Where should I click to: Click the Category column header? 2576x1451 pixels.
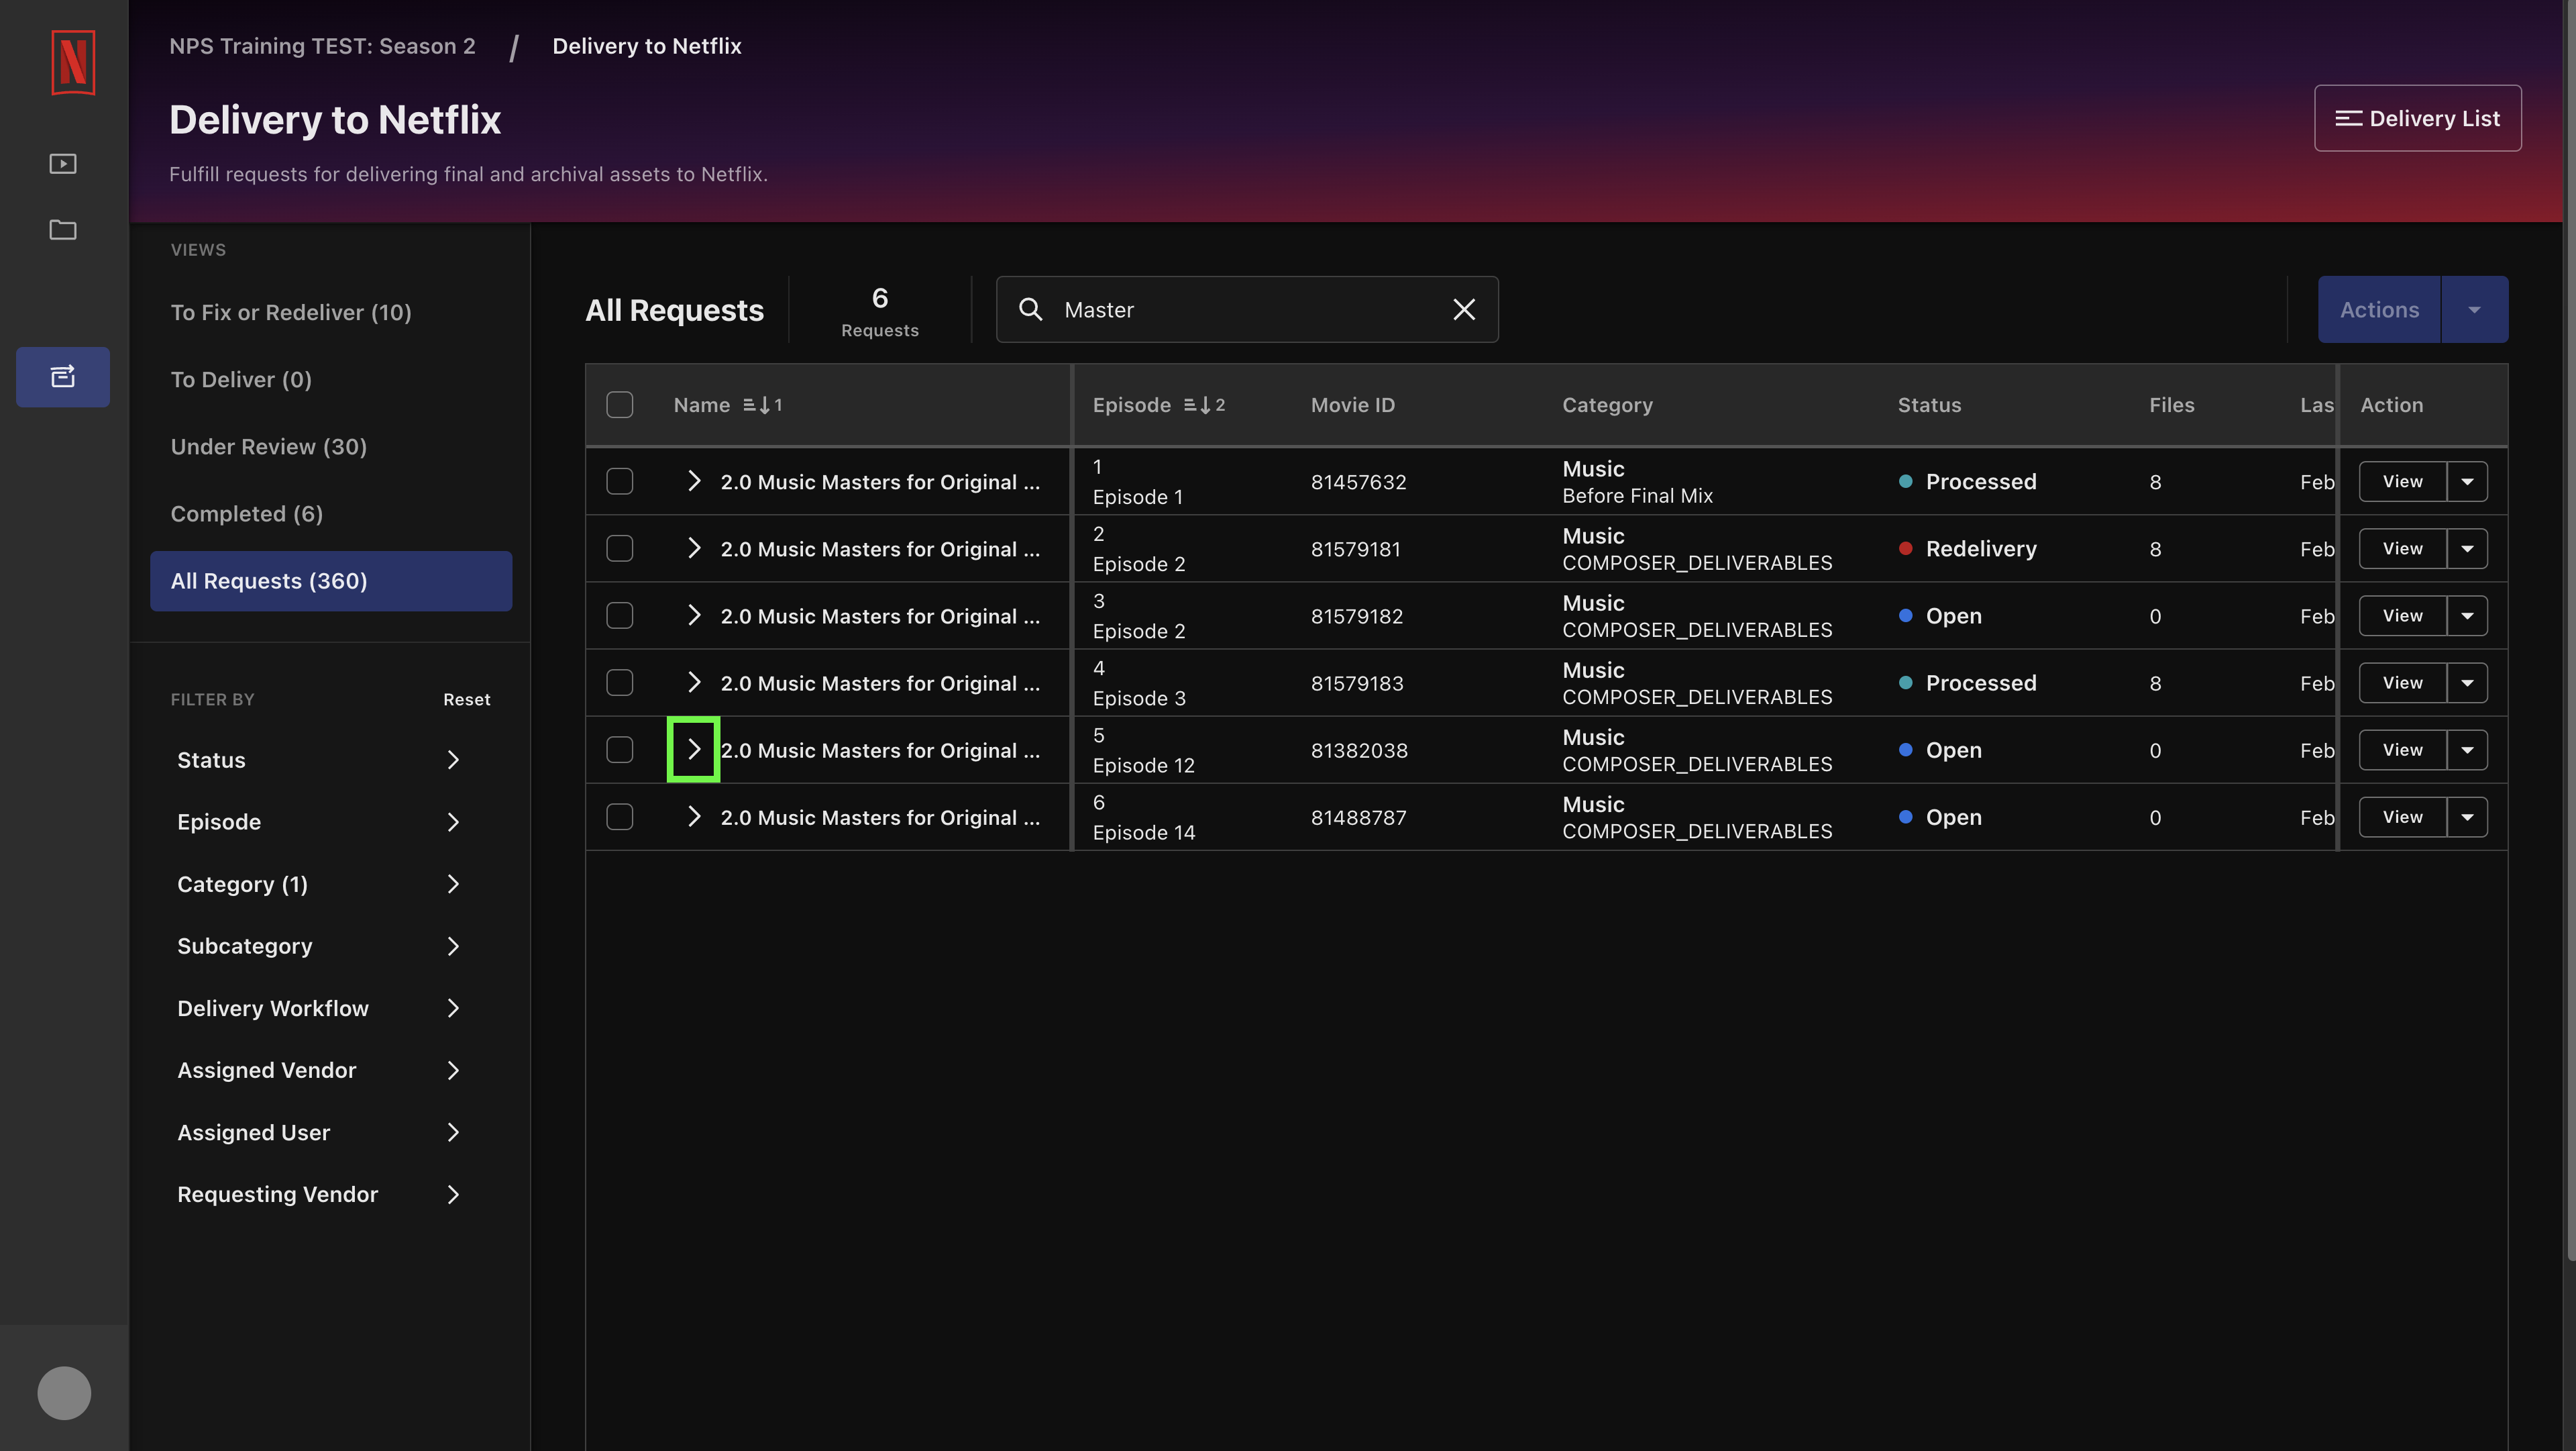pos(1607,404)
